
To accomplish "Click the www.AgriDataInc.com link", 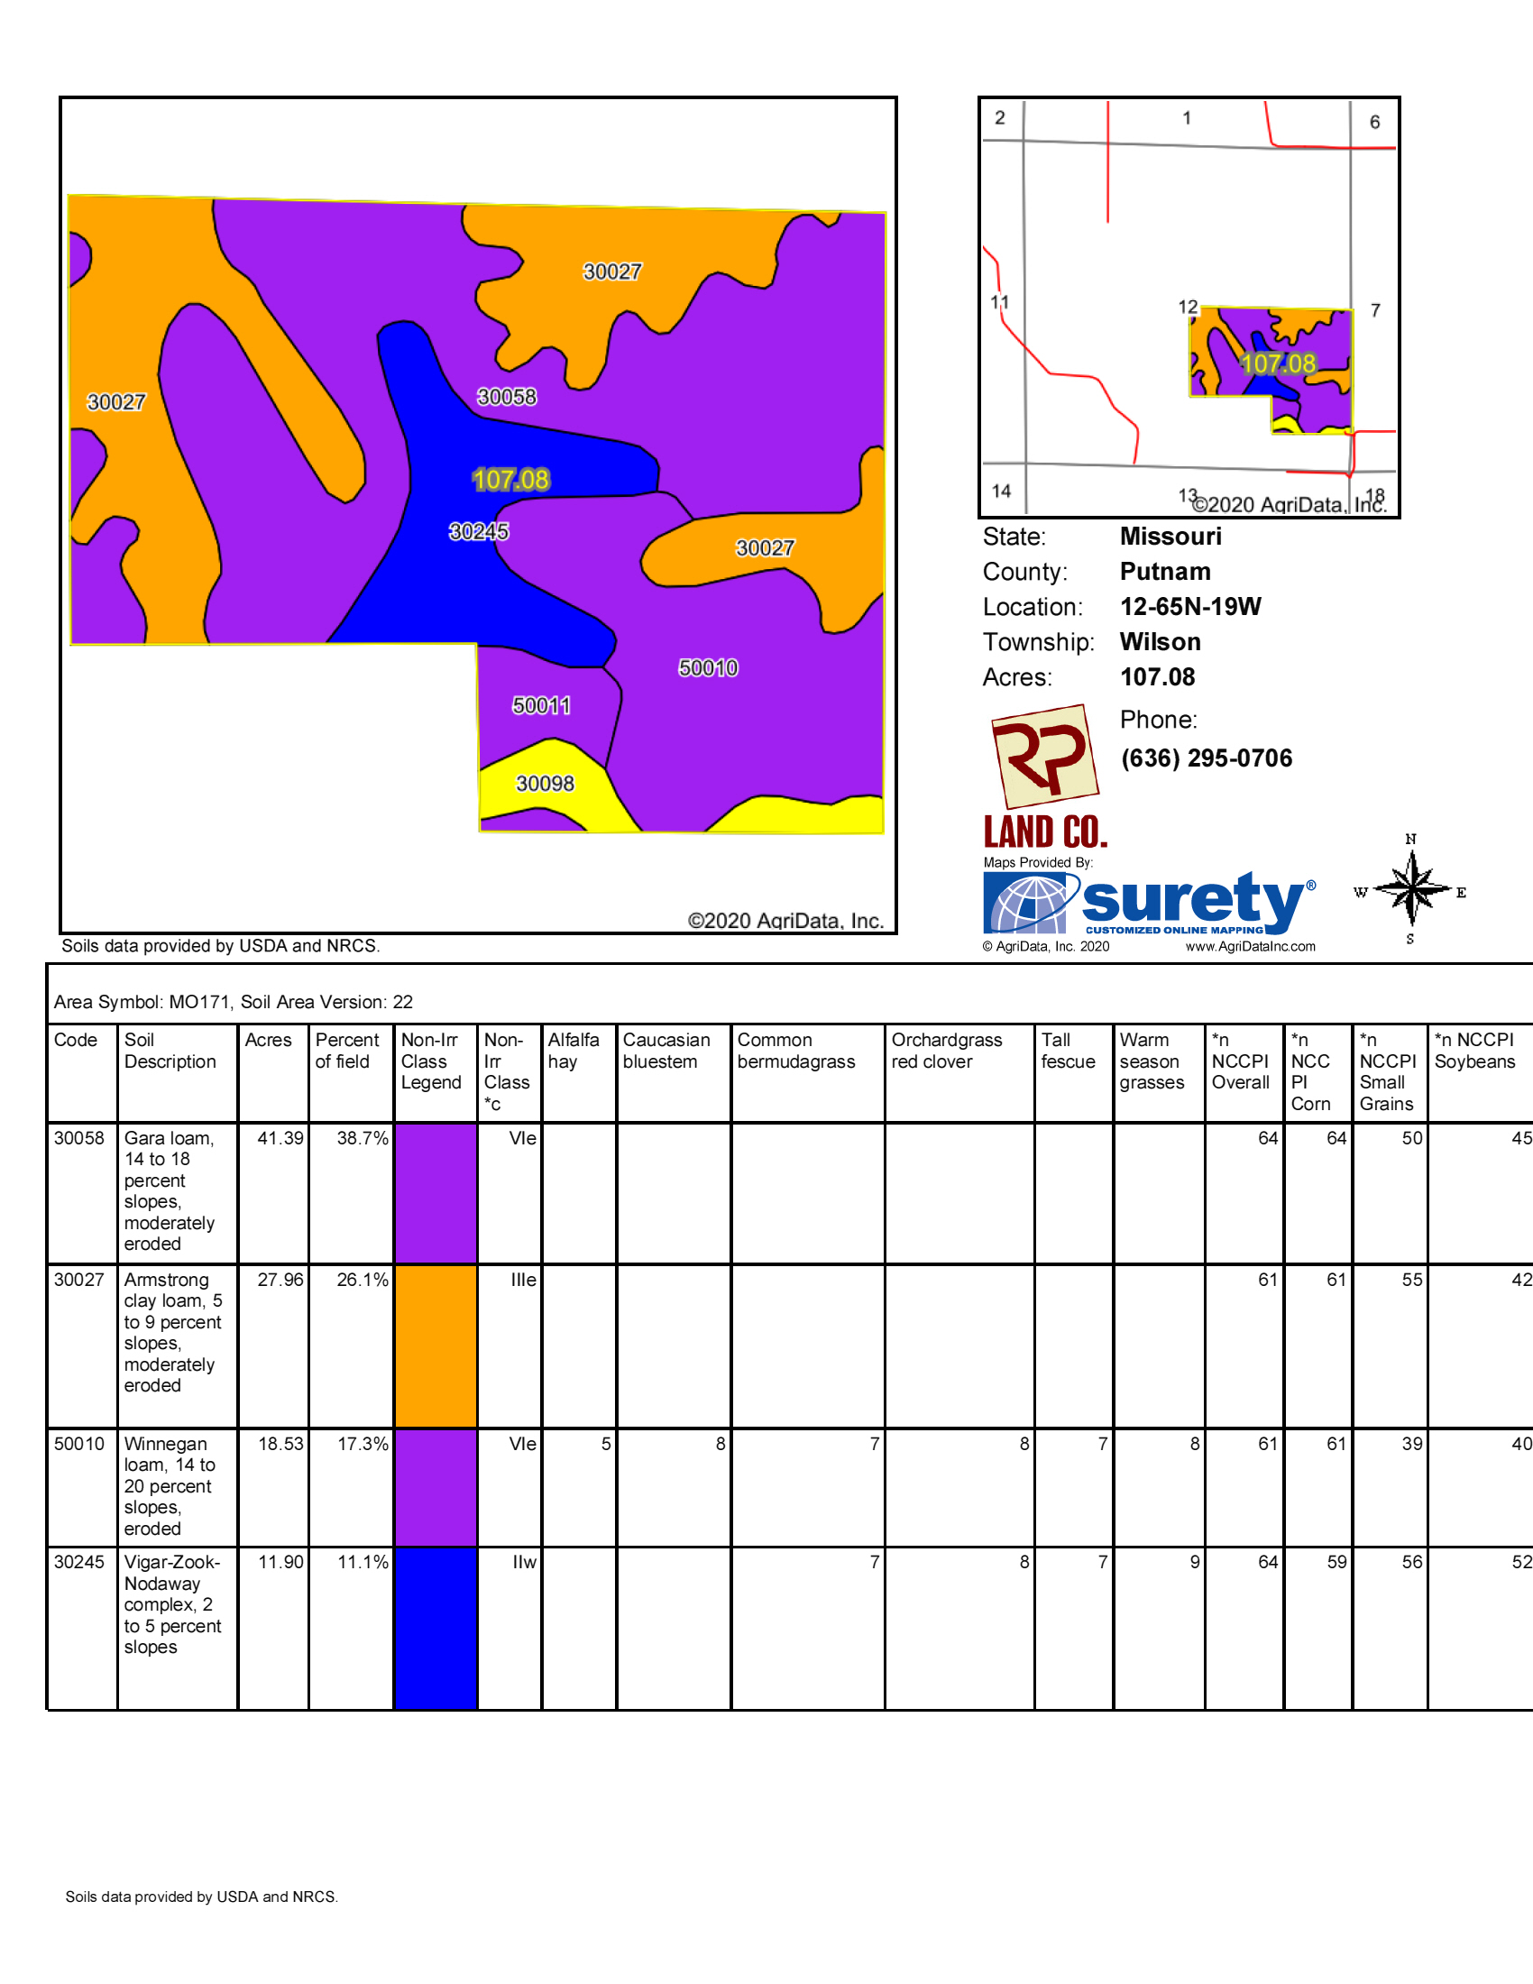I will pyautogui.click(x=1250, y=947).
